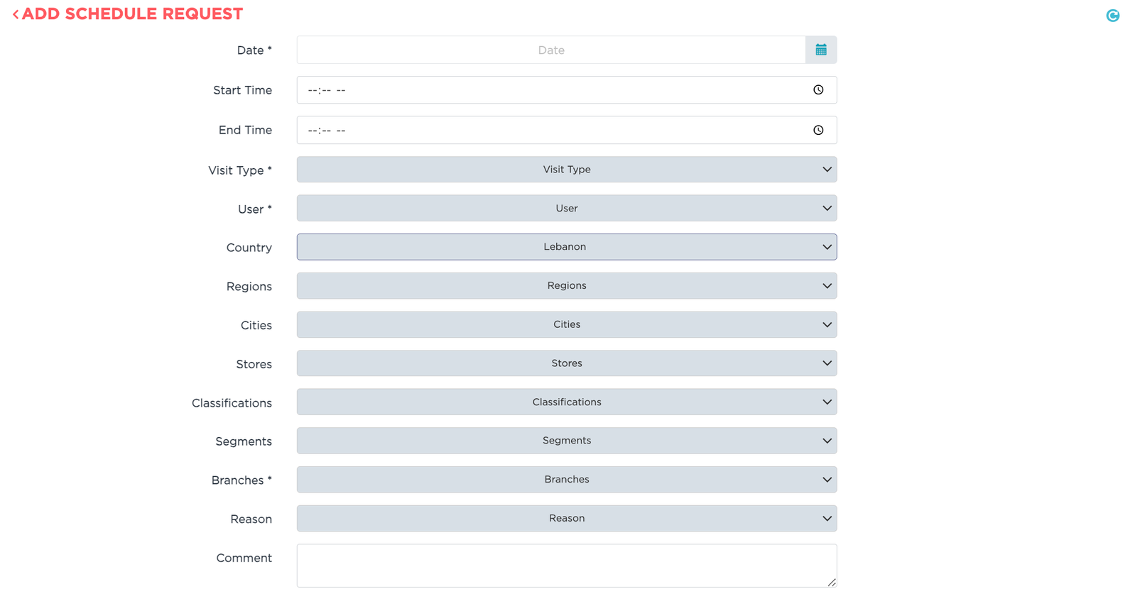
Task: Open the Stores dropdown
Action: pos(566,363)
